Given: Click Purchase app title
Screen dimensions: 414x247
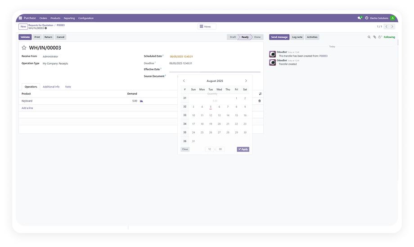Looking at the screenshot, I should (30, 18).
